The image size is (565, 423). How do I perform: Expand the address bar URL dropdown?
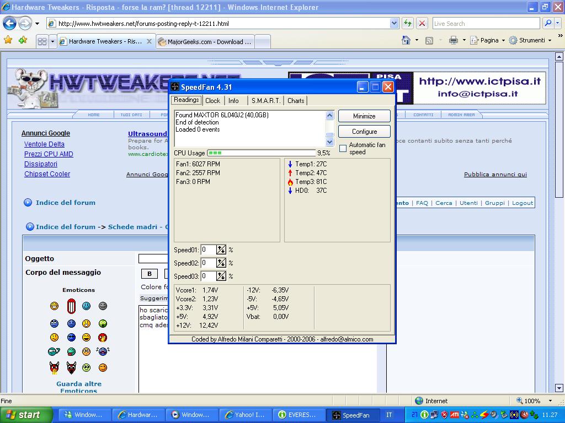pos(394,23)
